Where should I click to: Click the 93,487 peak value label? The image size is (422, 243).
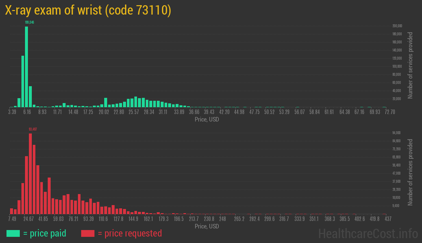[x=33, y=129]
